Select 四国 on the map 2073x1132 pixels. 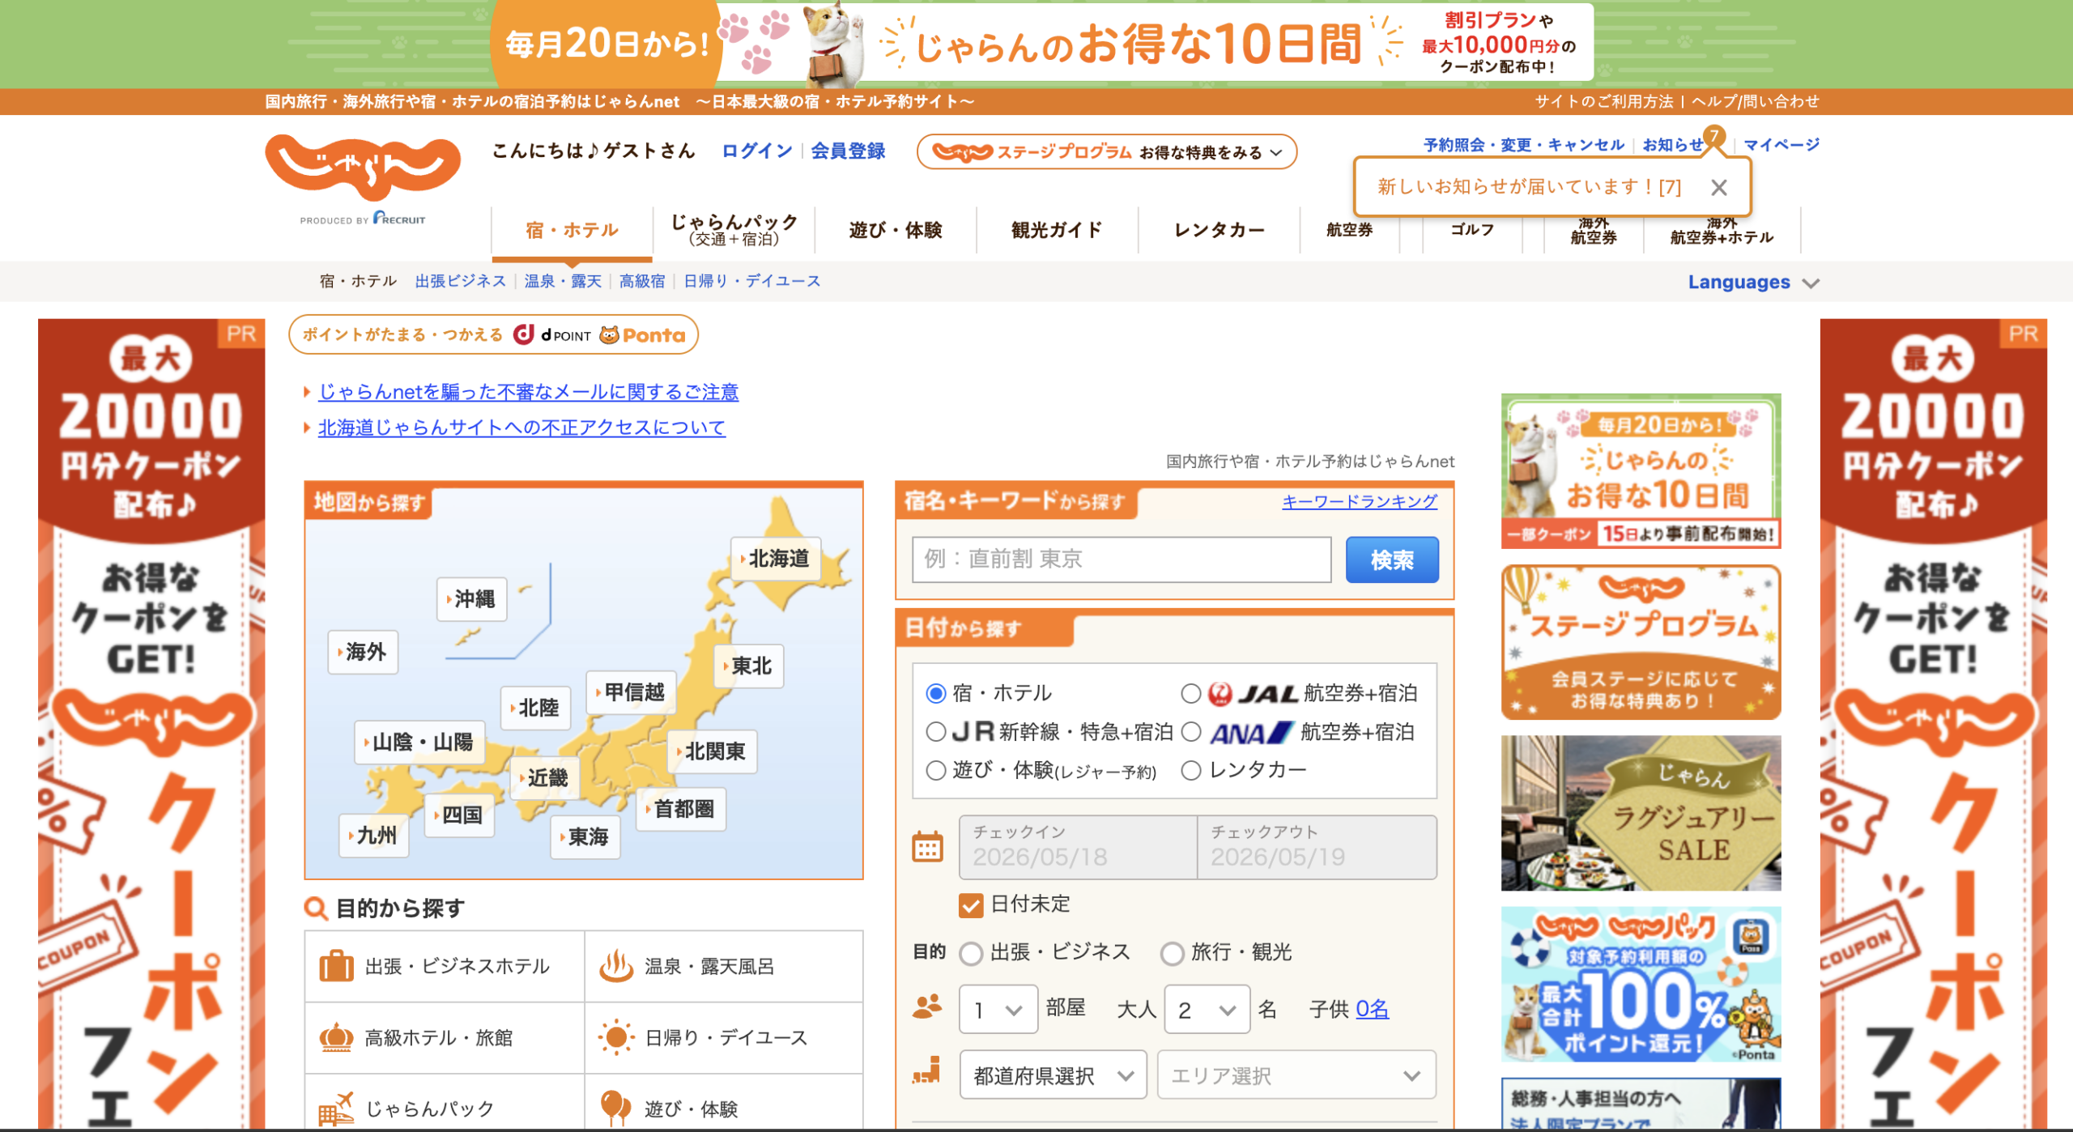pos(459,815)
